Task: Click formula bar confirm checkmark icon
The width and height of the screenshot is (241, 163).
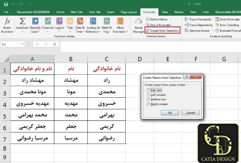Action: pos(46,44)
